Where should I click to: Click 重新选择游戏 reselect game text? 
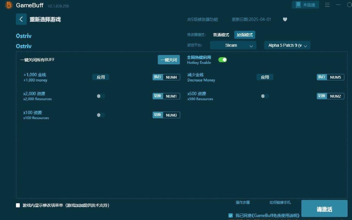(x=45, y=20)
